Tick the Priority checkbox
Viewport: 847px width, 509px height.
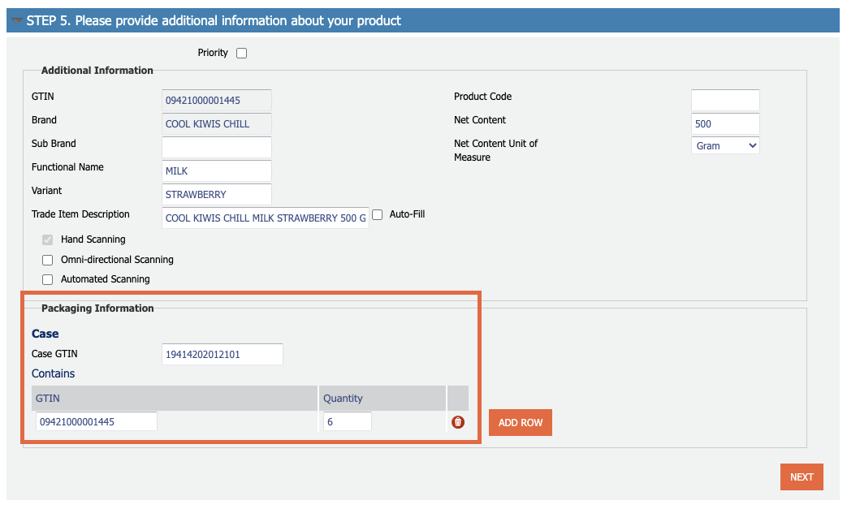tap(241, 53)
